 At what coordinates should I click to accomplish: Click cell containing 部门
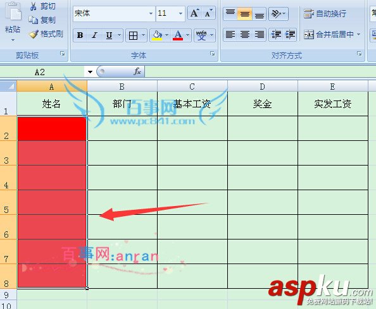point(122,104)
